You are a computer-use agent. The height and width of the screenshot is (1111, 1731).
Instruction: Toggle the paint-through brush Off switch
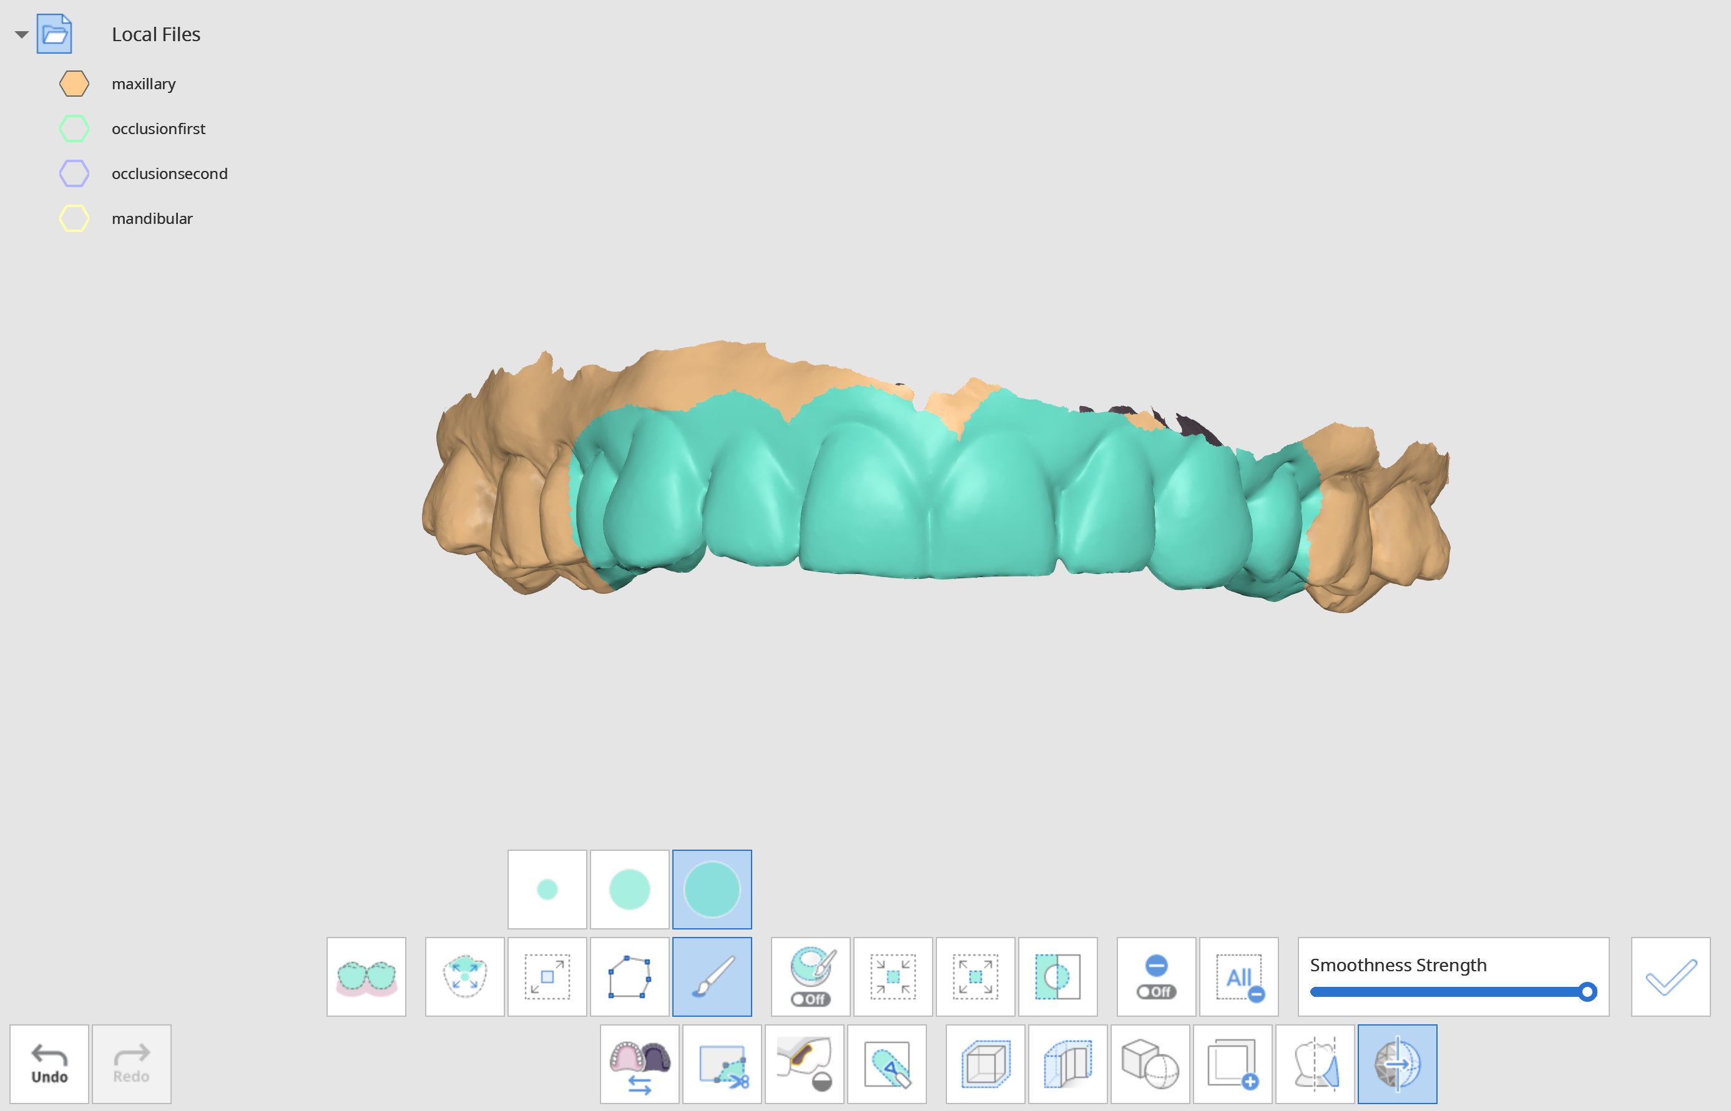pos(811,977)
